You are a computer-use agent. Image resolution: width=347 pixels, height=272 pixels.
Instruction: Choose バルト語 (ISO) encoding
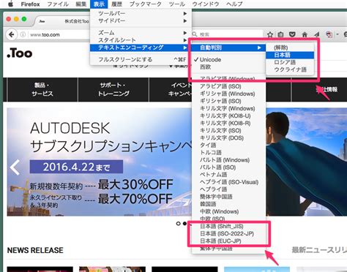coord(228,167)
